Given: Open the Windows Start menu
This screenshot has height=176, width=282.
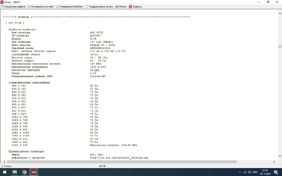Looking at the screenshot, I should point(5,172).
